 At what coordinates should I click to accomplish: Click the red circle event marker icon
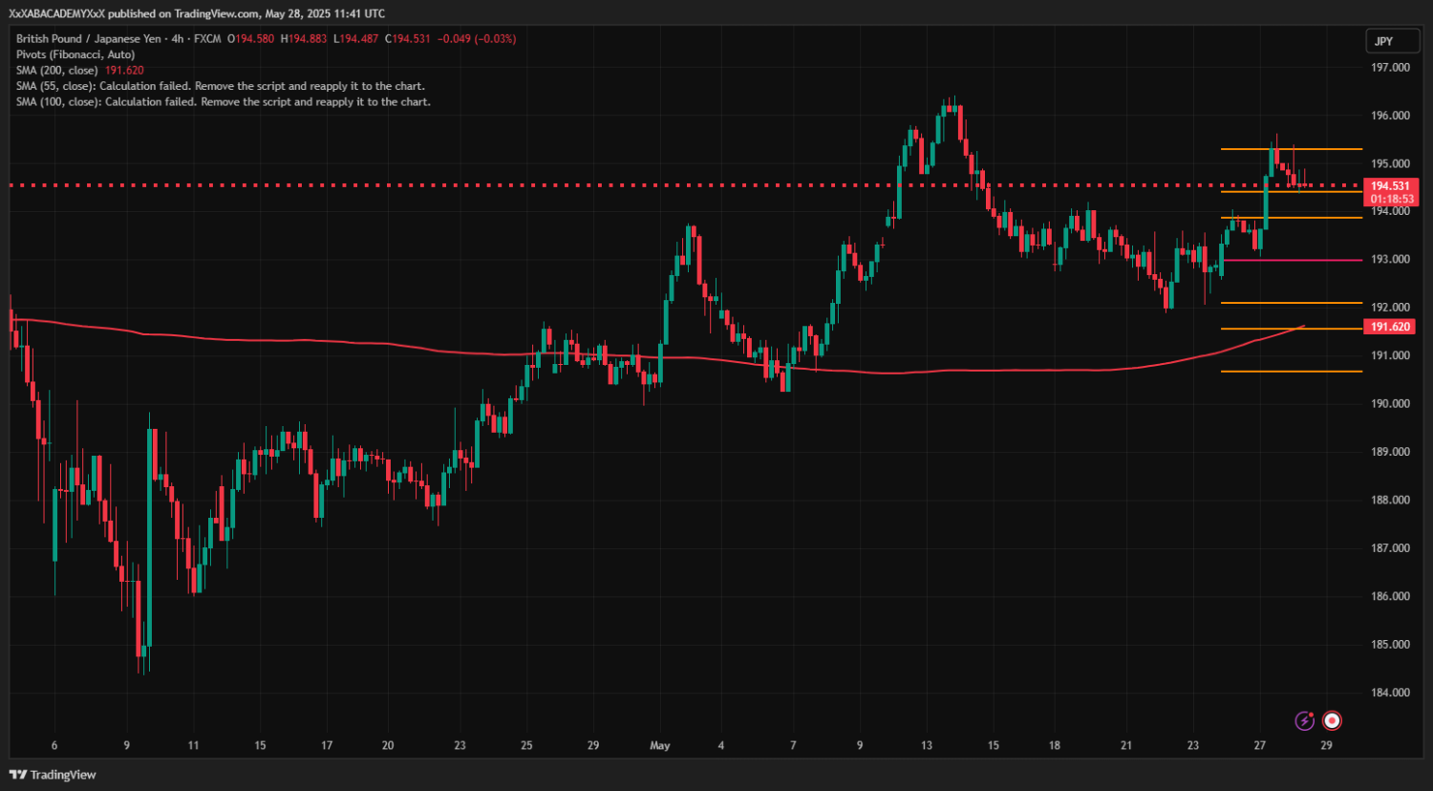point(1332,720)
